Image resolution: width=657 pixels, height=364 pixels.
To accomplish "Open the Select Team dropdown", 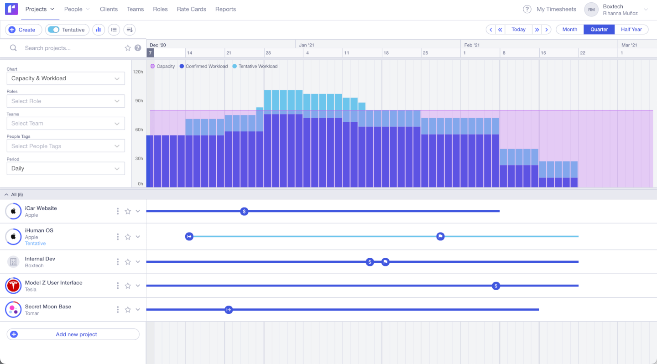I will 66,123.
